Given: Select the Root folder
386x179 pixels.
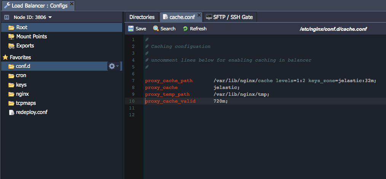Looking at the screenshot, I should [x=21, y=27].
